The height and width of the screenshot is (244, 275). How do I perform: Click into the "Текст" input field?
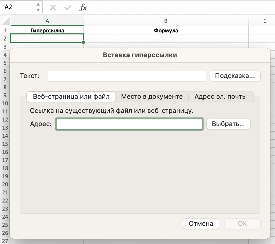tap(127, 76)
